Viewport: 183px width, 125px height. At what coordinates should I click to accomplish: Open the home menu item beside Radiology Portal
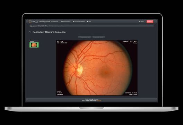coord(55,22)
